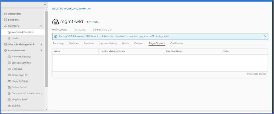
Task: Collapse the sidebar with double-chevron icon
Action: [x=45, y=5]
